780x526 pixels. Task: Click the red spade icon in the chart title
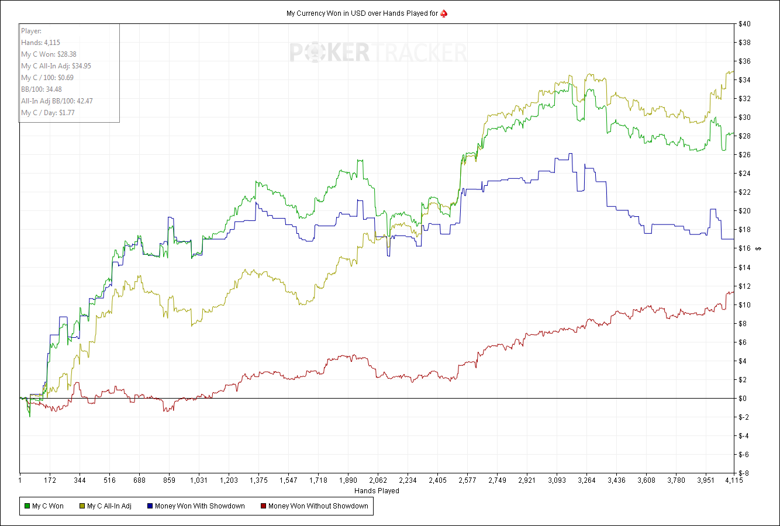(x=444, y=13)
